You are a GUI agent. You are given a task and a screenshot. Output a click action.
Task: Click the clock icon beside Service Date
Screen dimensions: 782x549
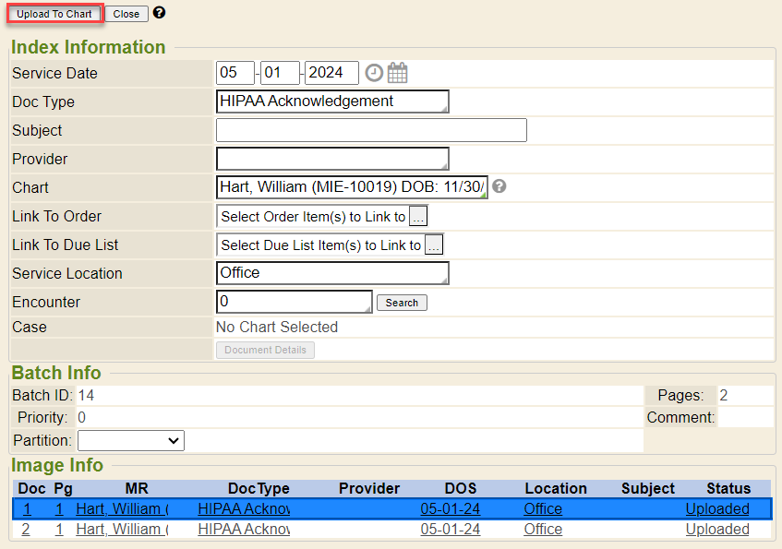[x=374, y=73]
